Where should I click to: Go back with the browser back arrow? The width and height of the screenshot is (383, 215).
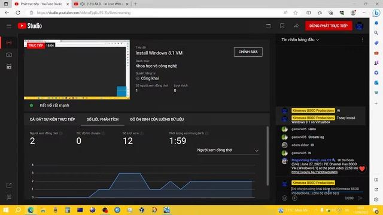click(7, 13)
